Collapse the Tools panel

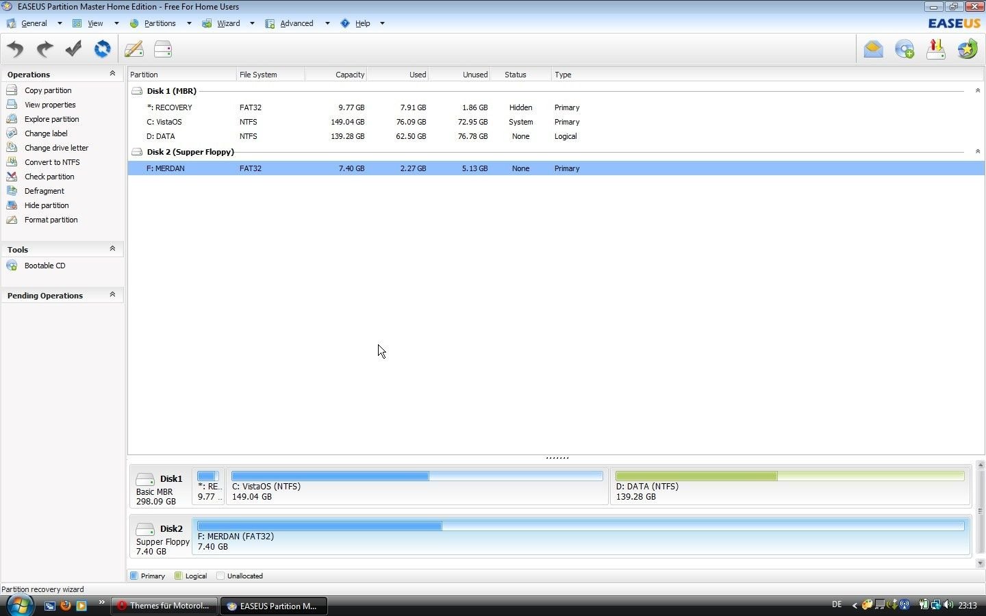click(x=112, y=248)
